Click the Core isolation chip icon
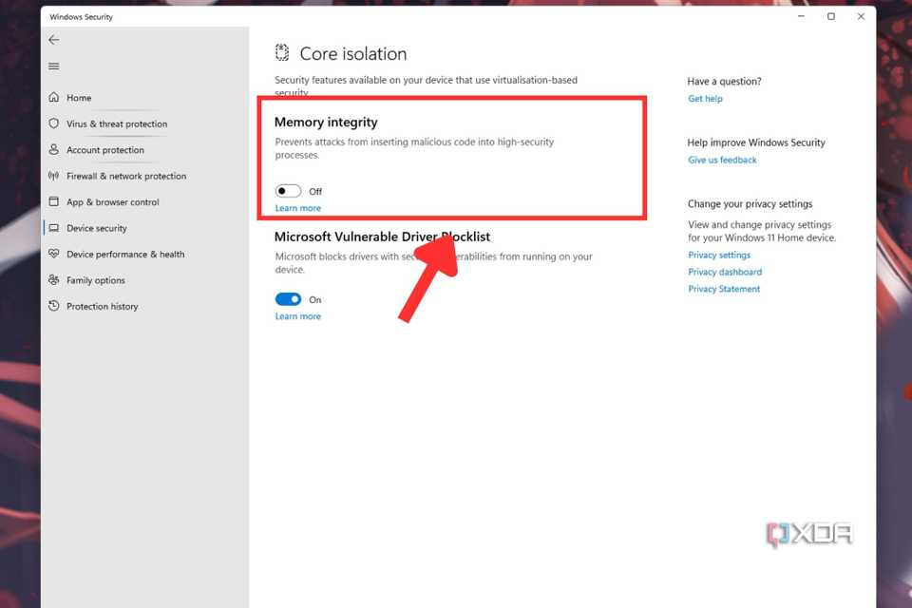Screen dimensions: 912x608 point(280,52)
